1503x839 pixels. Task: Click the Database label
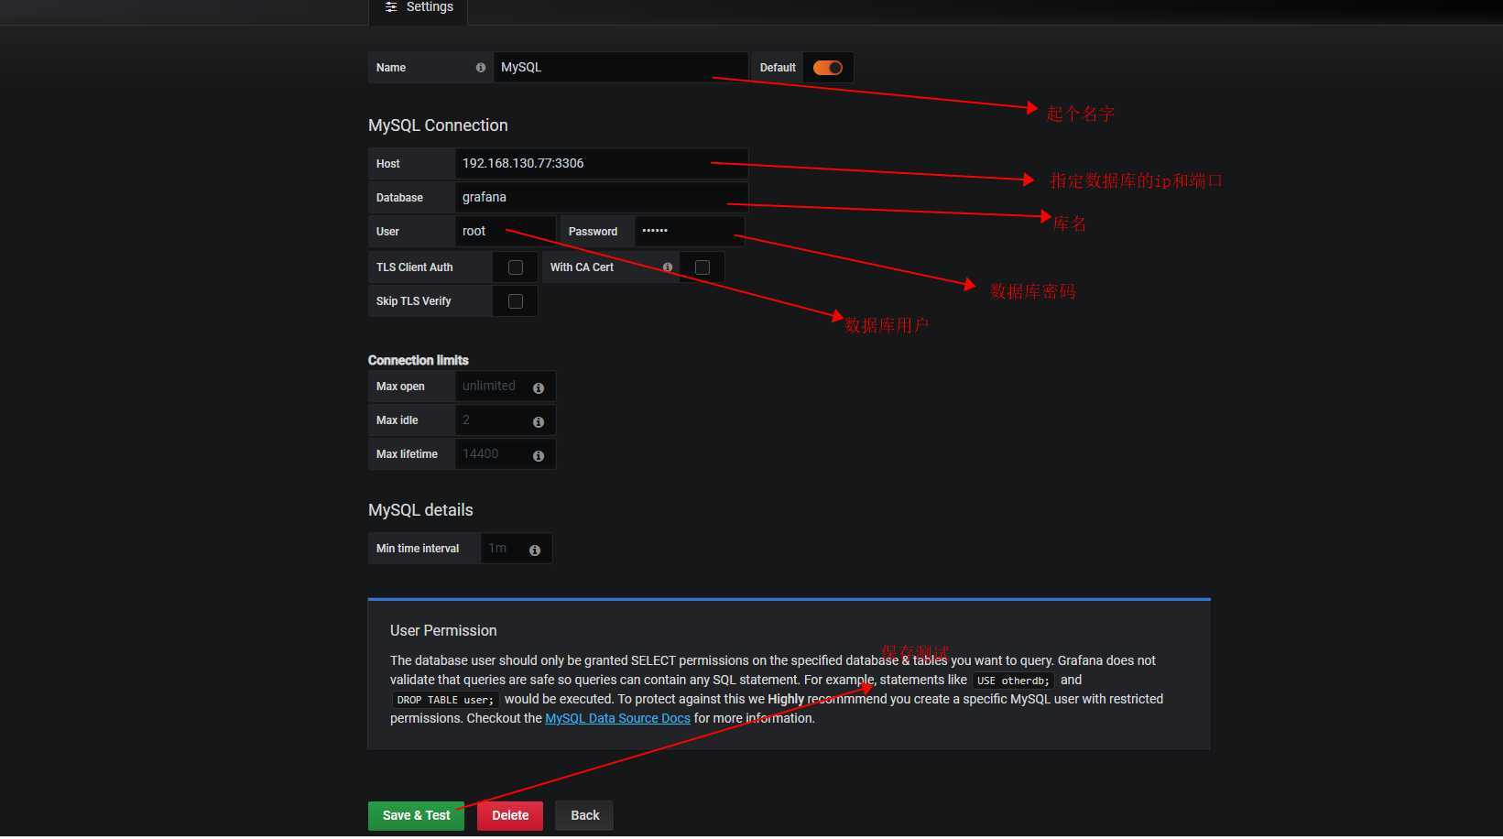[x=399, y=198]
